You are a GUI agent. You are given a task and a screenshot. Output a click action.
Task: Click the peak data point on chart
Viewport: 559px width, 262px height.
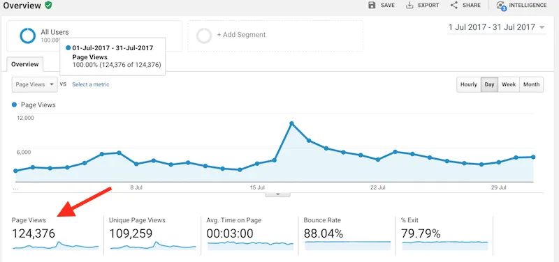[291, 123]
